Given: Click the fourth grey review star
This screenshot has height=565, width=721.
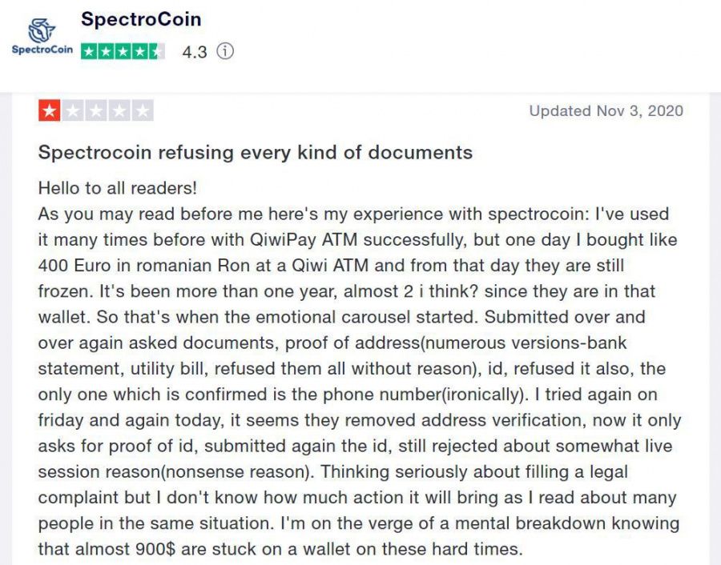Looking at the screenshot, I should tap(119, 110).
